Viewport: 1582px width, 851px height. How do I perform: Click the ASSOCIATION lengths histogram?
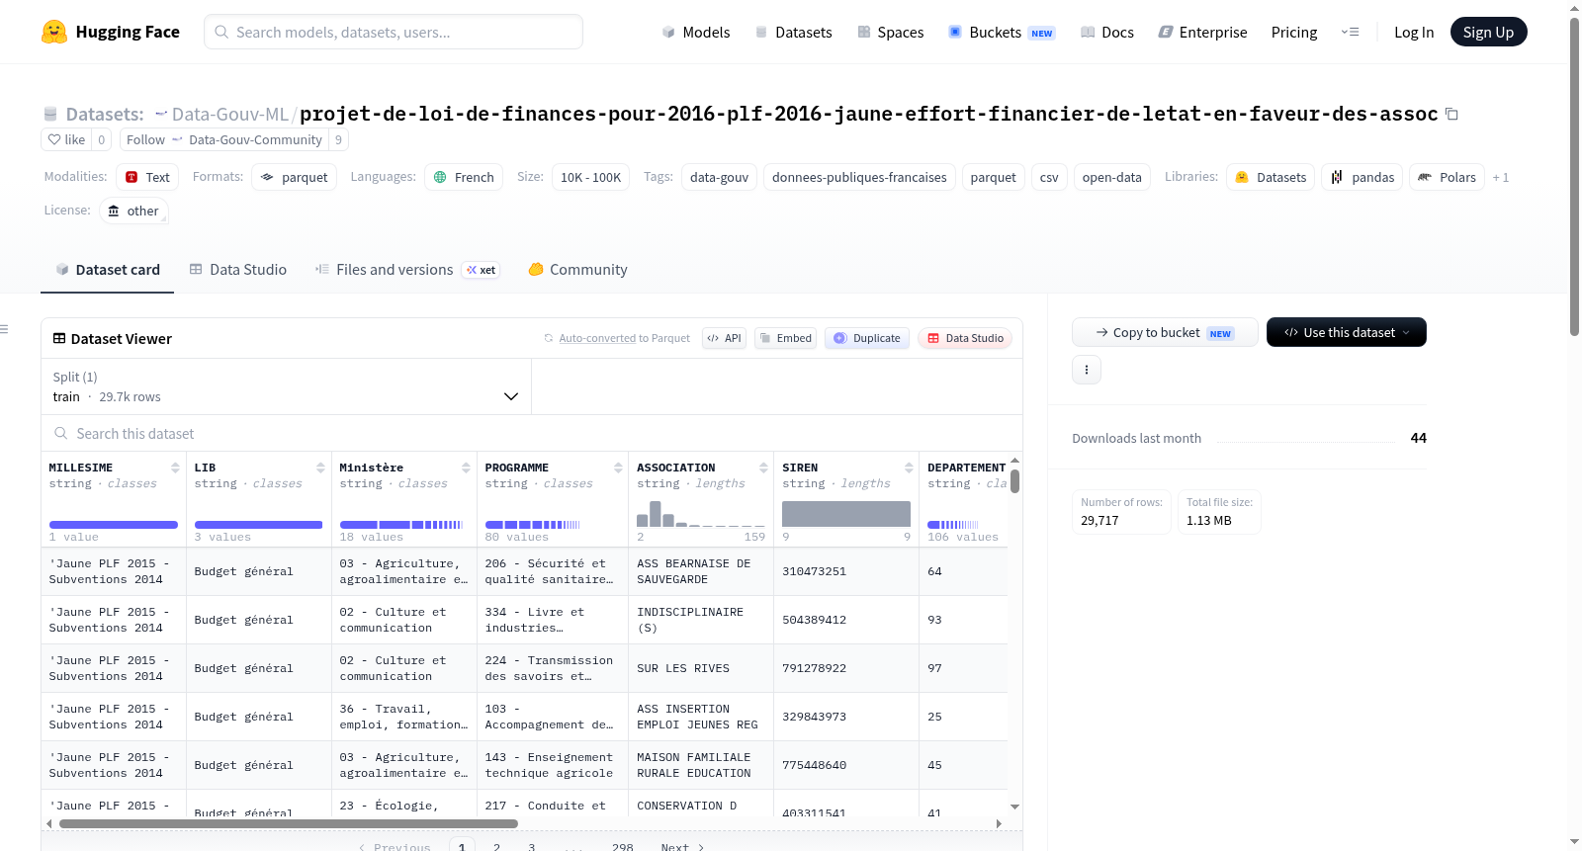[x=701, y=514]
